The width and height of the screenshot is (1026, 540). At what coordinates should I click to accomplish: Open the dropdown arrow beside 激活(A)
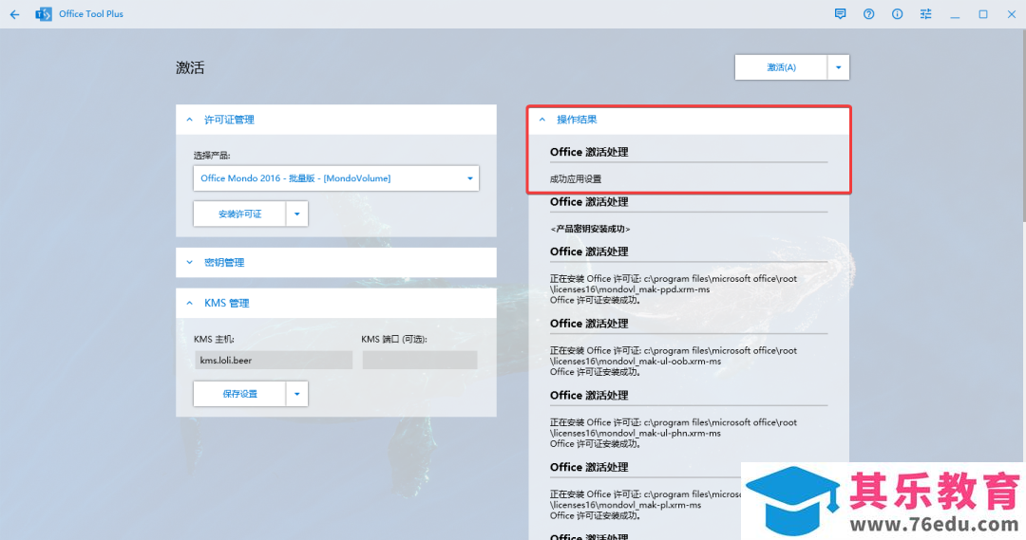pyautogui.click(x=838, y=67)
